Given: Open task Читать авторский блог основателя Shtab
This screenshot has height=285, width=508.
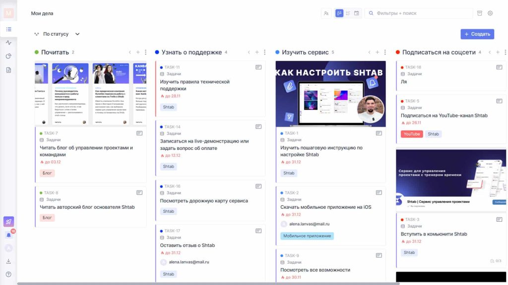Looking at the screenshot, I should [x=87, y=207].
